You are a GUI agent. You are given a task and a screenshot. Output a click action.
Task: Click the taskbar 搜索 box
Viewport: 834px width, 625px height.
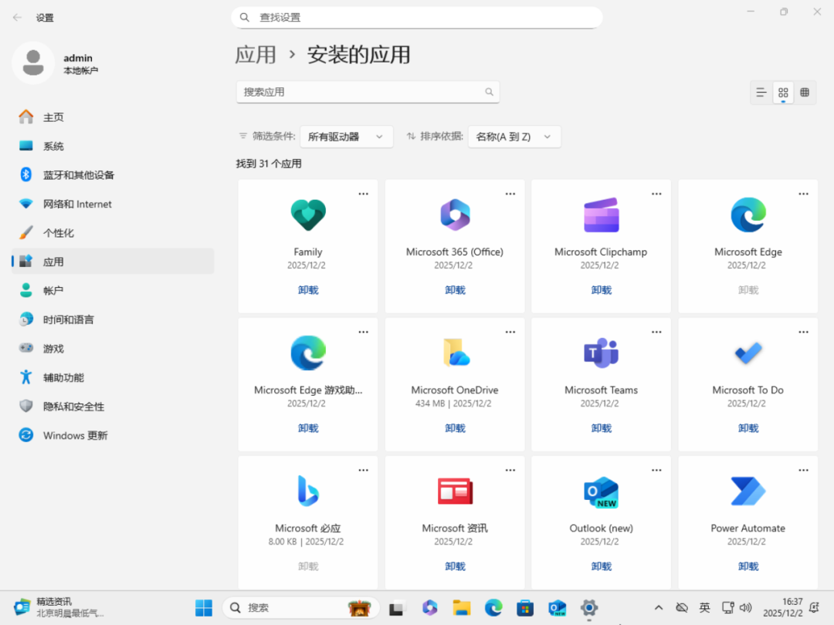click(x=300, y=607)
